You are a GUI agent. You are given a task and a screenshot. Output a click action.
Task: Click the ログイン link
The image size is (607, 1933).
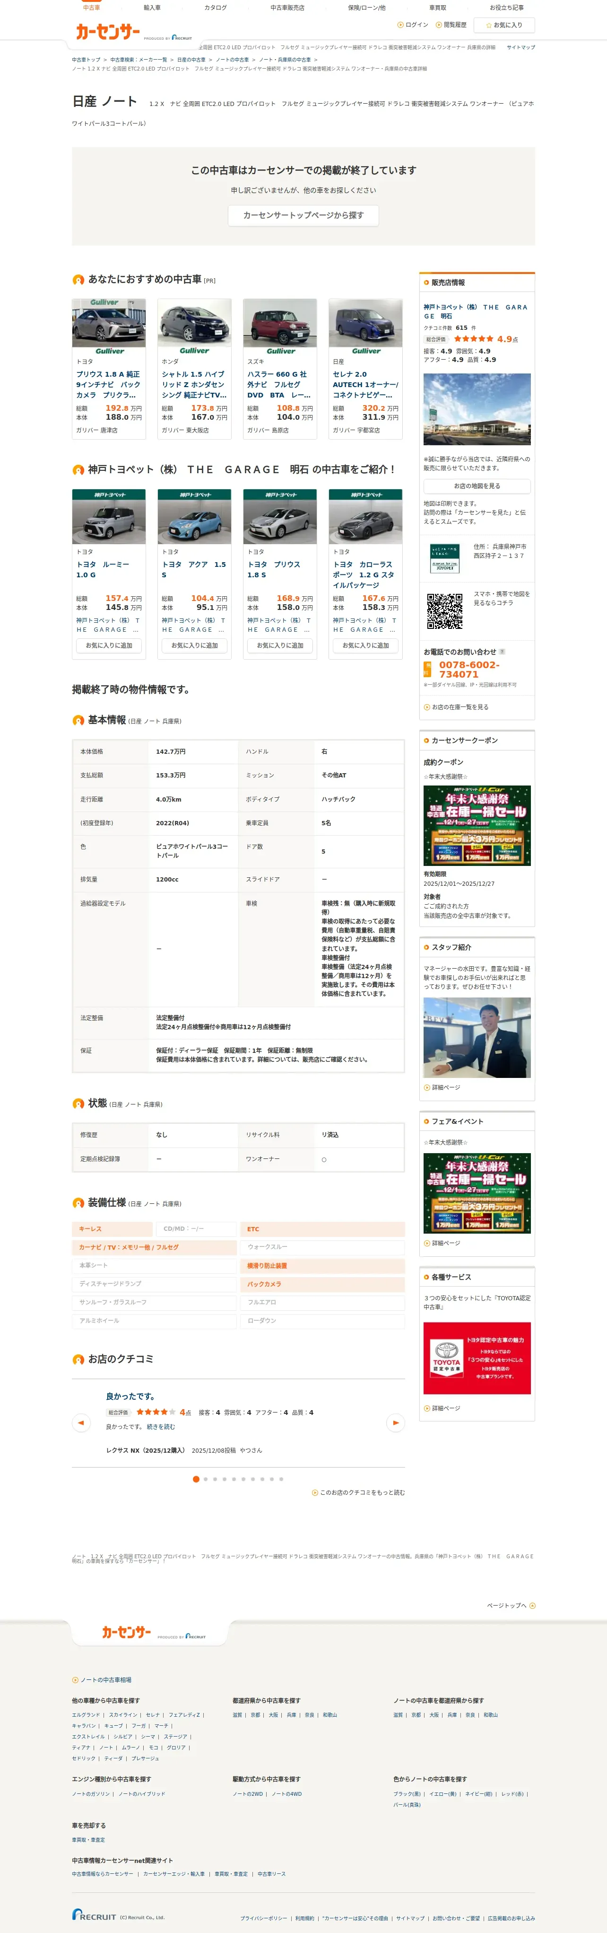(x=413, y=25)
